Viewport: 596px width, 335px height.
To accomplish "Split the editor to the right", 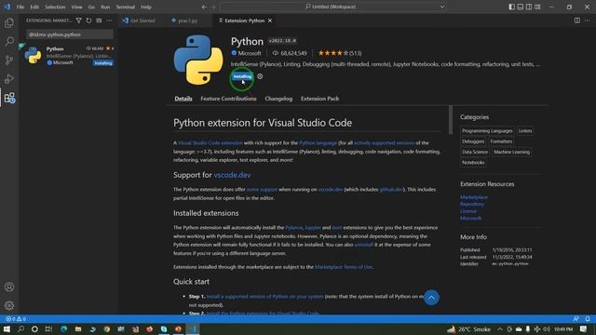I will [x=577, y=20].
